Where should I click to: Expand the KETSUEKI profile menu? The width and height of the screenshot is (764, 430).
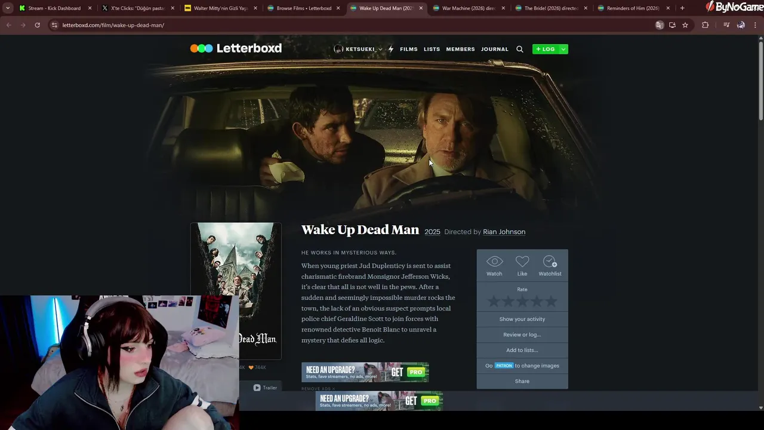click(359, 49)
